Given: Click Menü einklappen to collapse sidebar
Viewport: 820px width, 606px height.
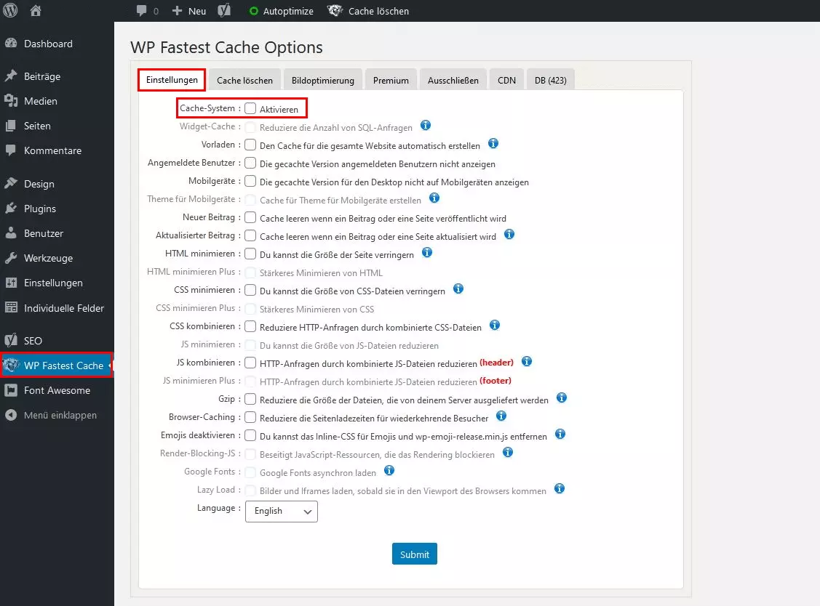Looking at the screenshot, I should point(60,415).
